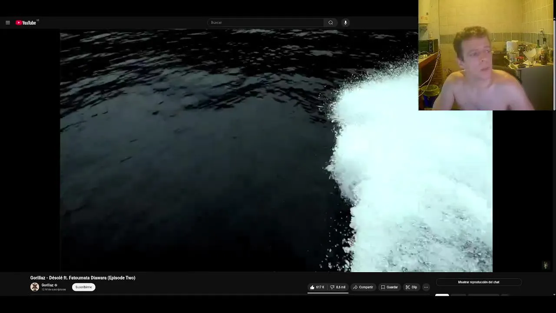Click the Suscribirme button
This screenshot has width=556, height=313.
[x=83, y=287]
